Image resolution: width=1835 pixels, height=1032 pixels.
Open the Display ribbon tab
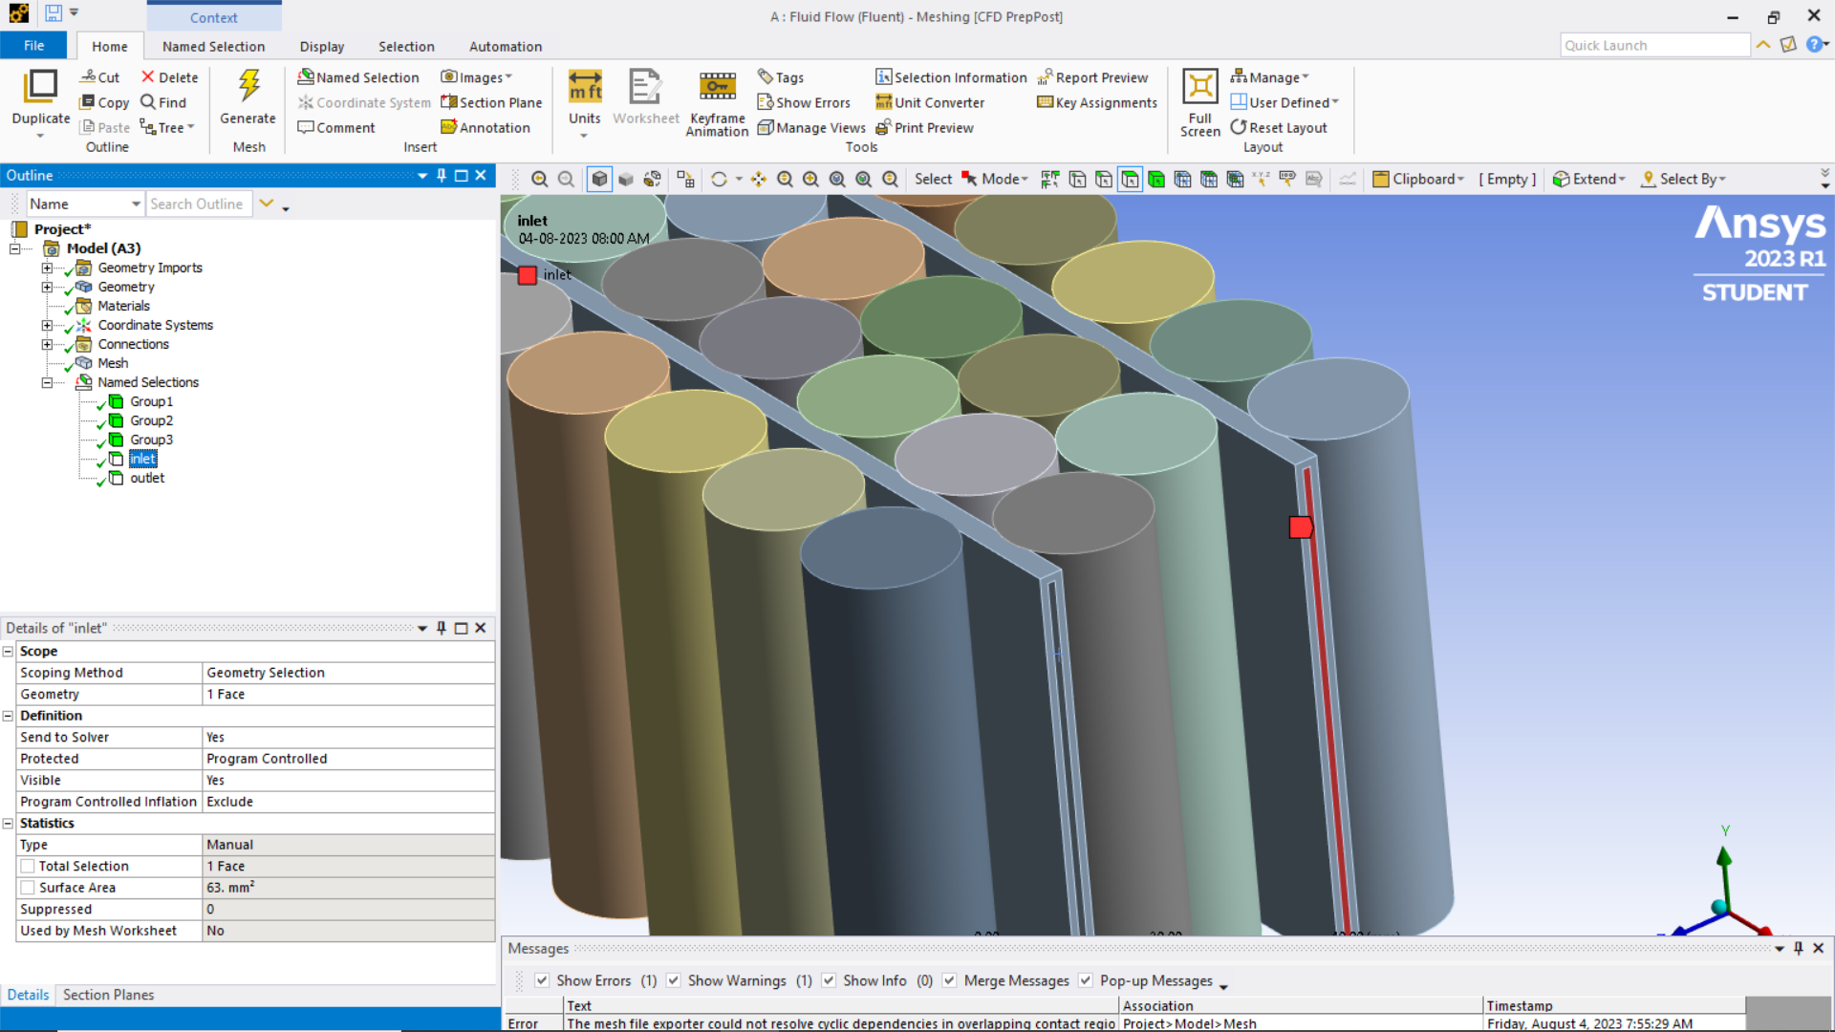pos(321,46)
